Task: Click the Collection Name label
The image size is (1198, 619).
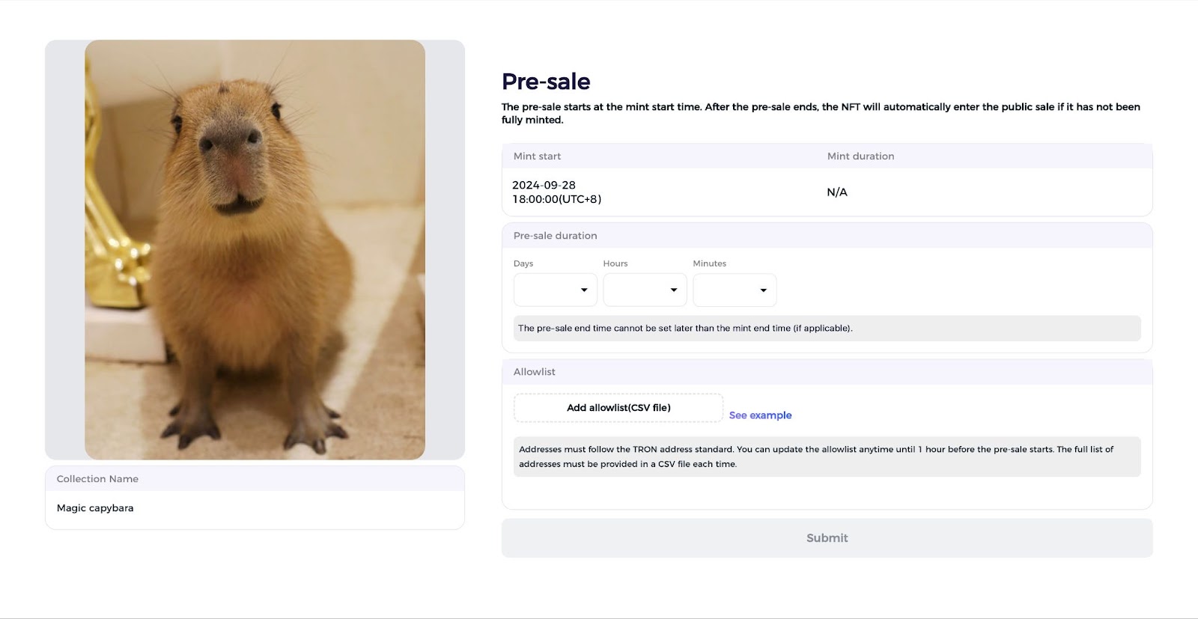Action: [97, 479]
